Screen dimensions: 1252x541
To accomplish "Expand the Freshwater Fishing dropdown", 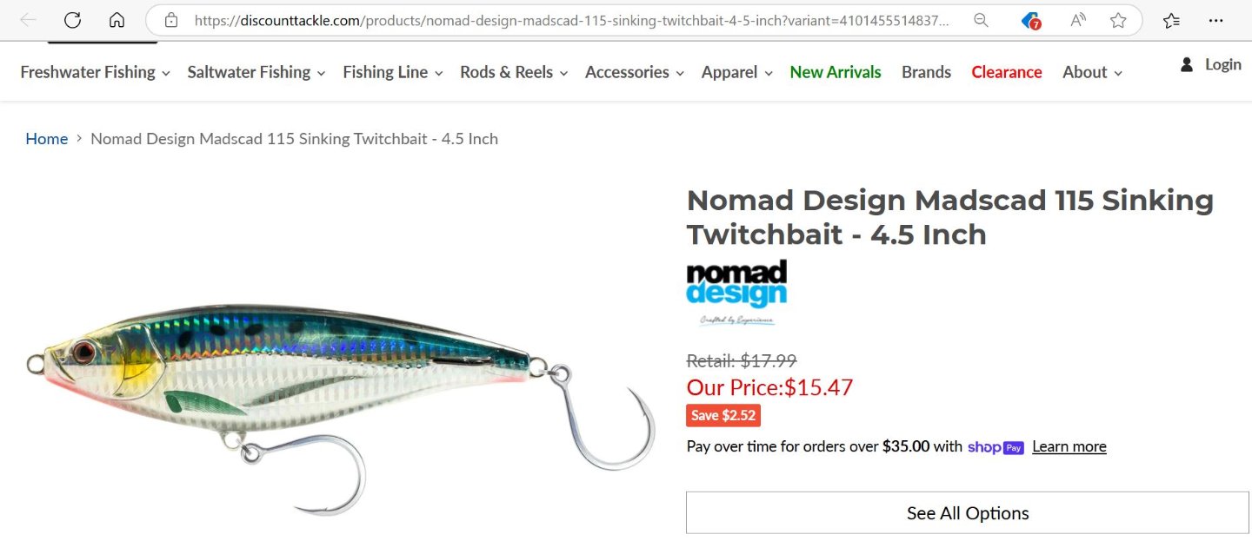I will [94, 72].
